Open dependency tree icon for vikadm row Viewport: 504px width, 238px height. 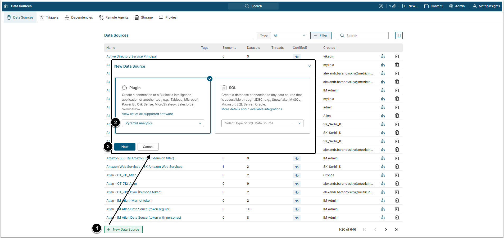(383, 56)
